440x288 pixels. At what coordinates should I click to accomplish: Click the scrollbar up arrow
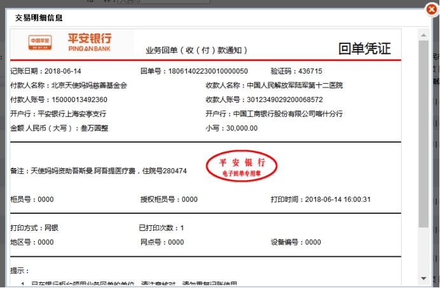[423, 35]
